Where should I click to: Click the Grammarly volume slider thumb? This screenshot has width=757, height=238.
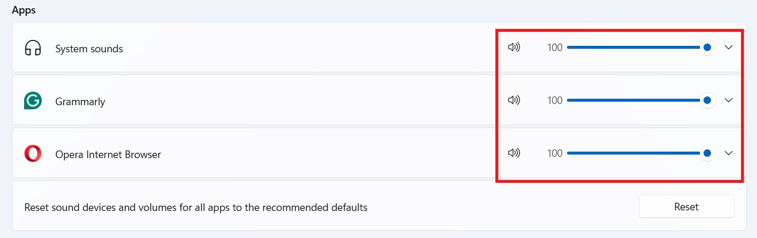coord(708,100)
